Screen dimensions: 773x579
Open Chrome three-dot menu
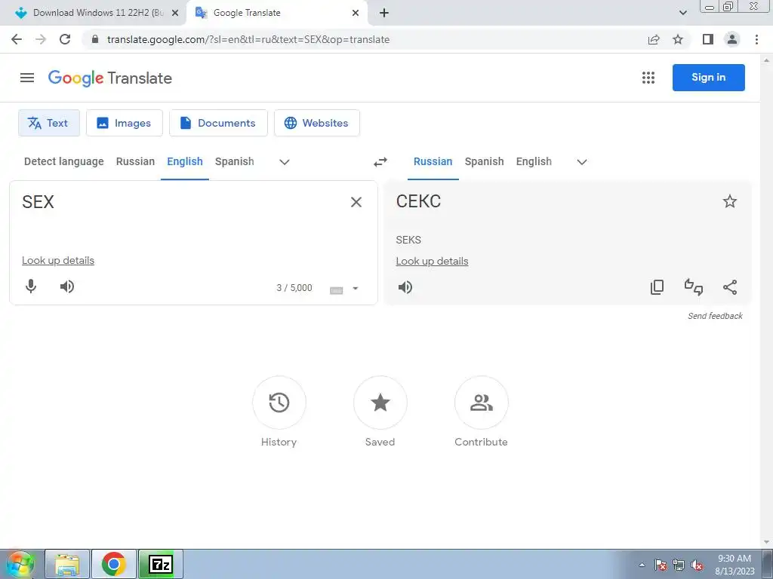(x=756, y=39)
